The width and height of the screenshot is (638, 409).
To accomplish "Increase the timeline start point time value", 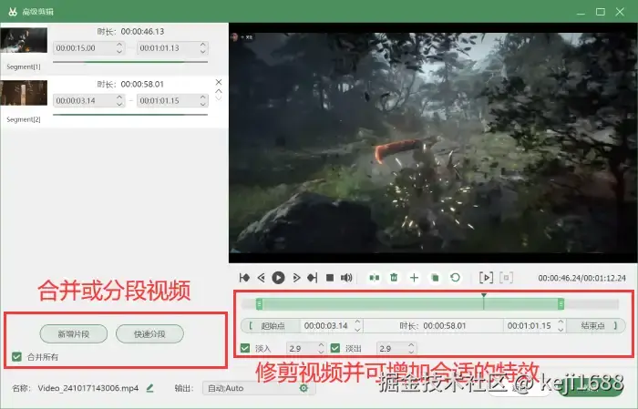I will click(x=357, y=322).
